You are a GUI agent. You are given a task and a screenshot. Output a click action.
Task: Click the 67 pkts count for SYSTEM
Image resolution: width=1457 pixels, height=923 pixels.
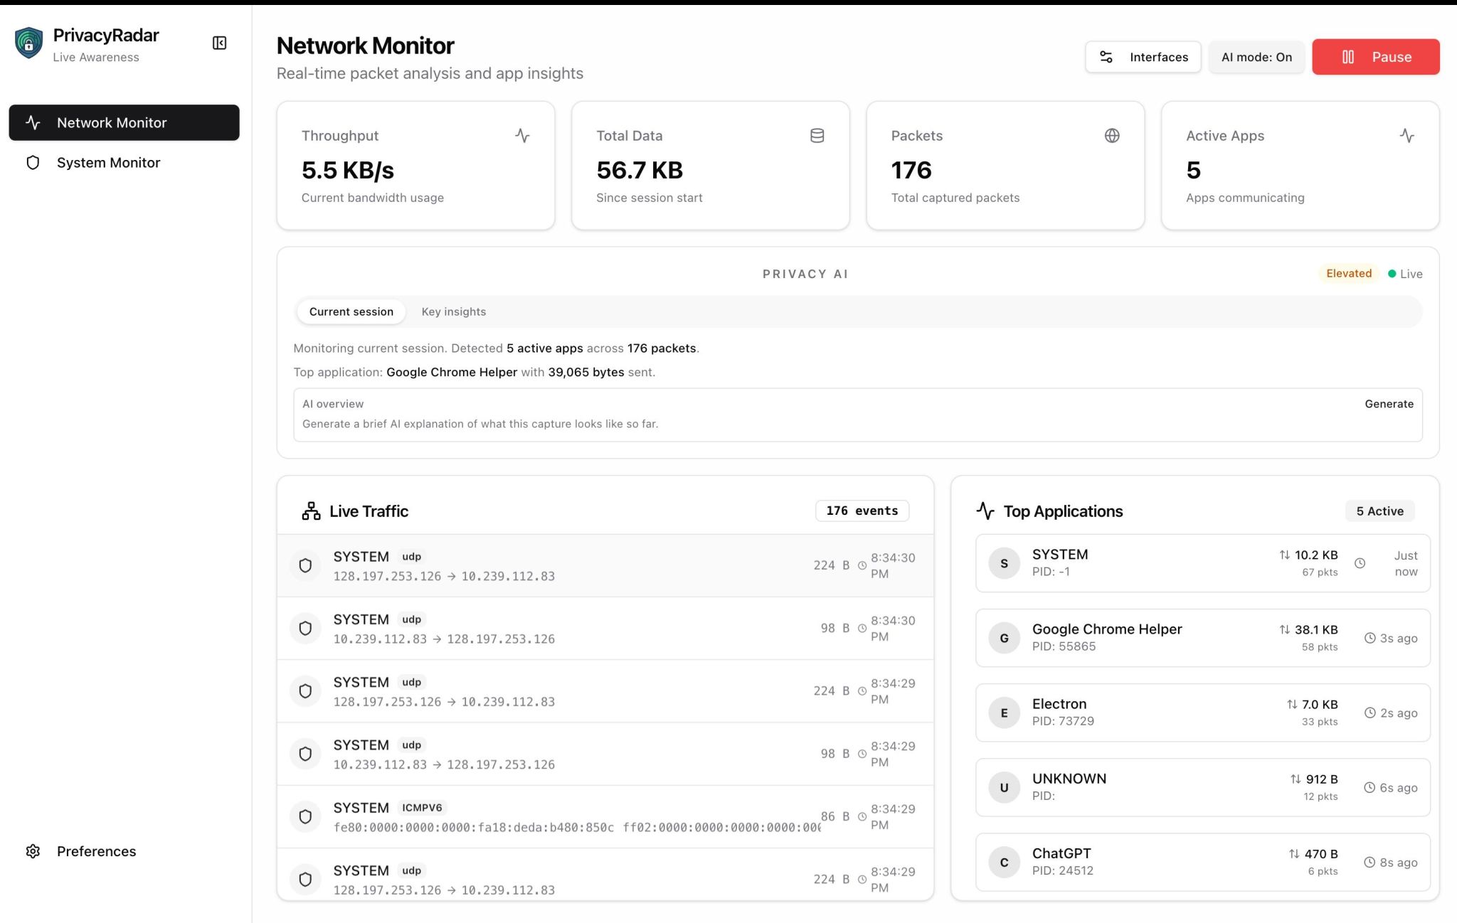pyautogui.click(x=1320, y=572)
